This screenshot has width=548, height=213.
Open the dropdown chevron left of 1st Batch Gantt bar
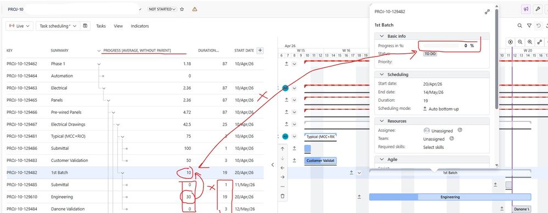[x=359, y=173]
